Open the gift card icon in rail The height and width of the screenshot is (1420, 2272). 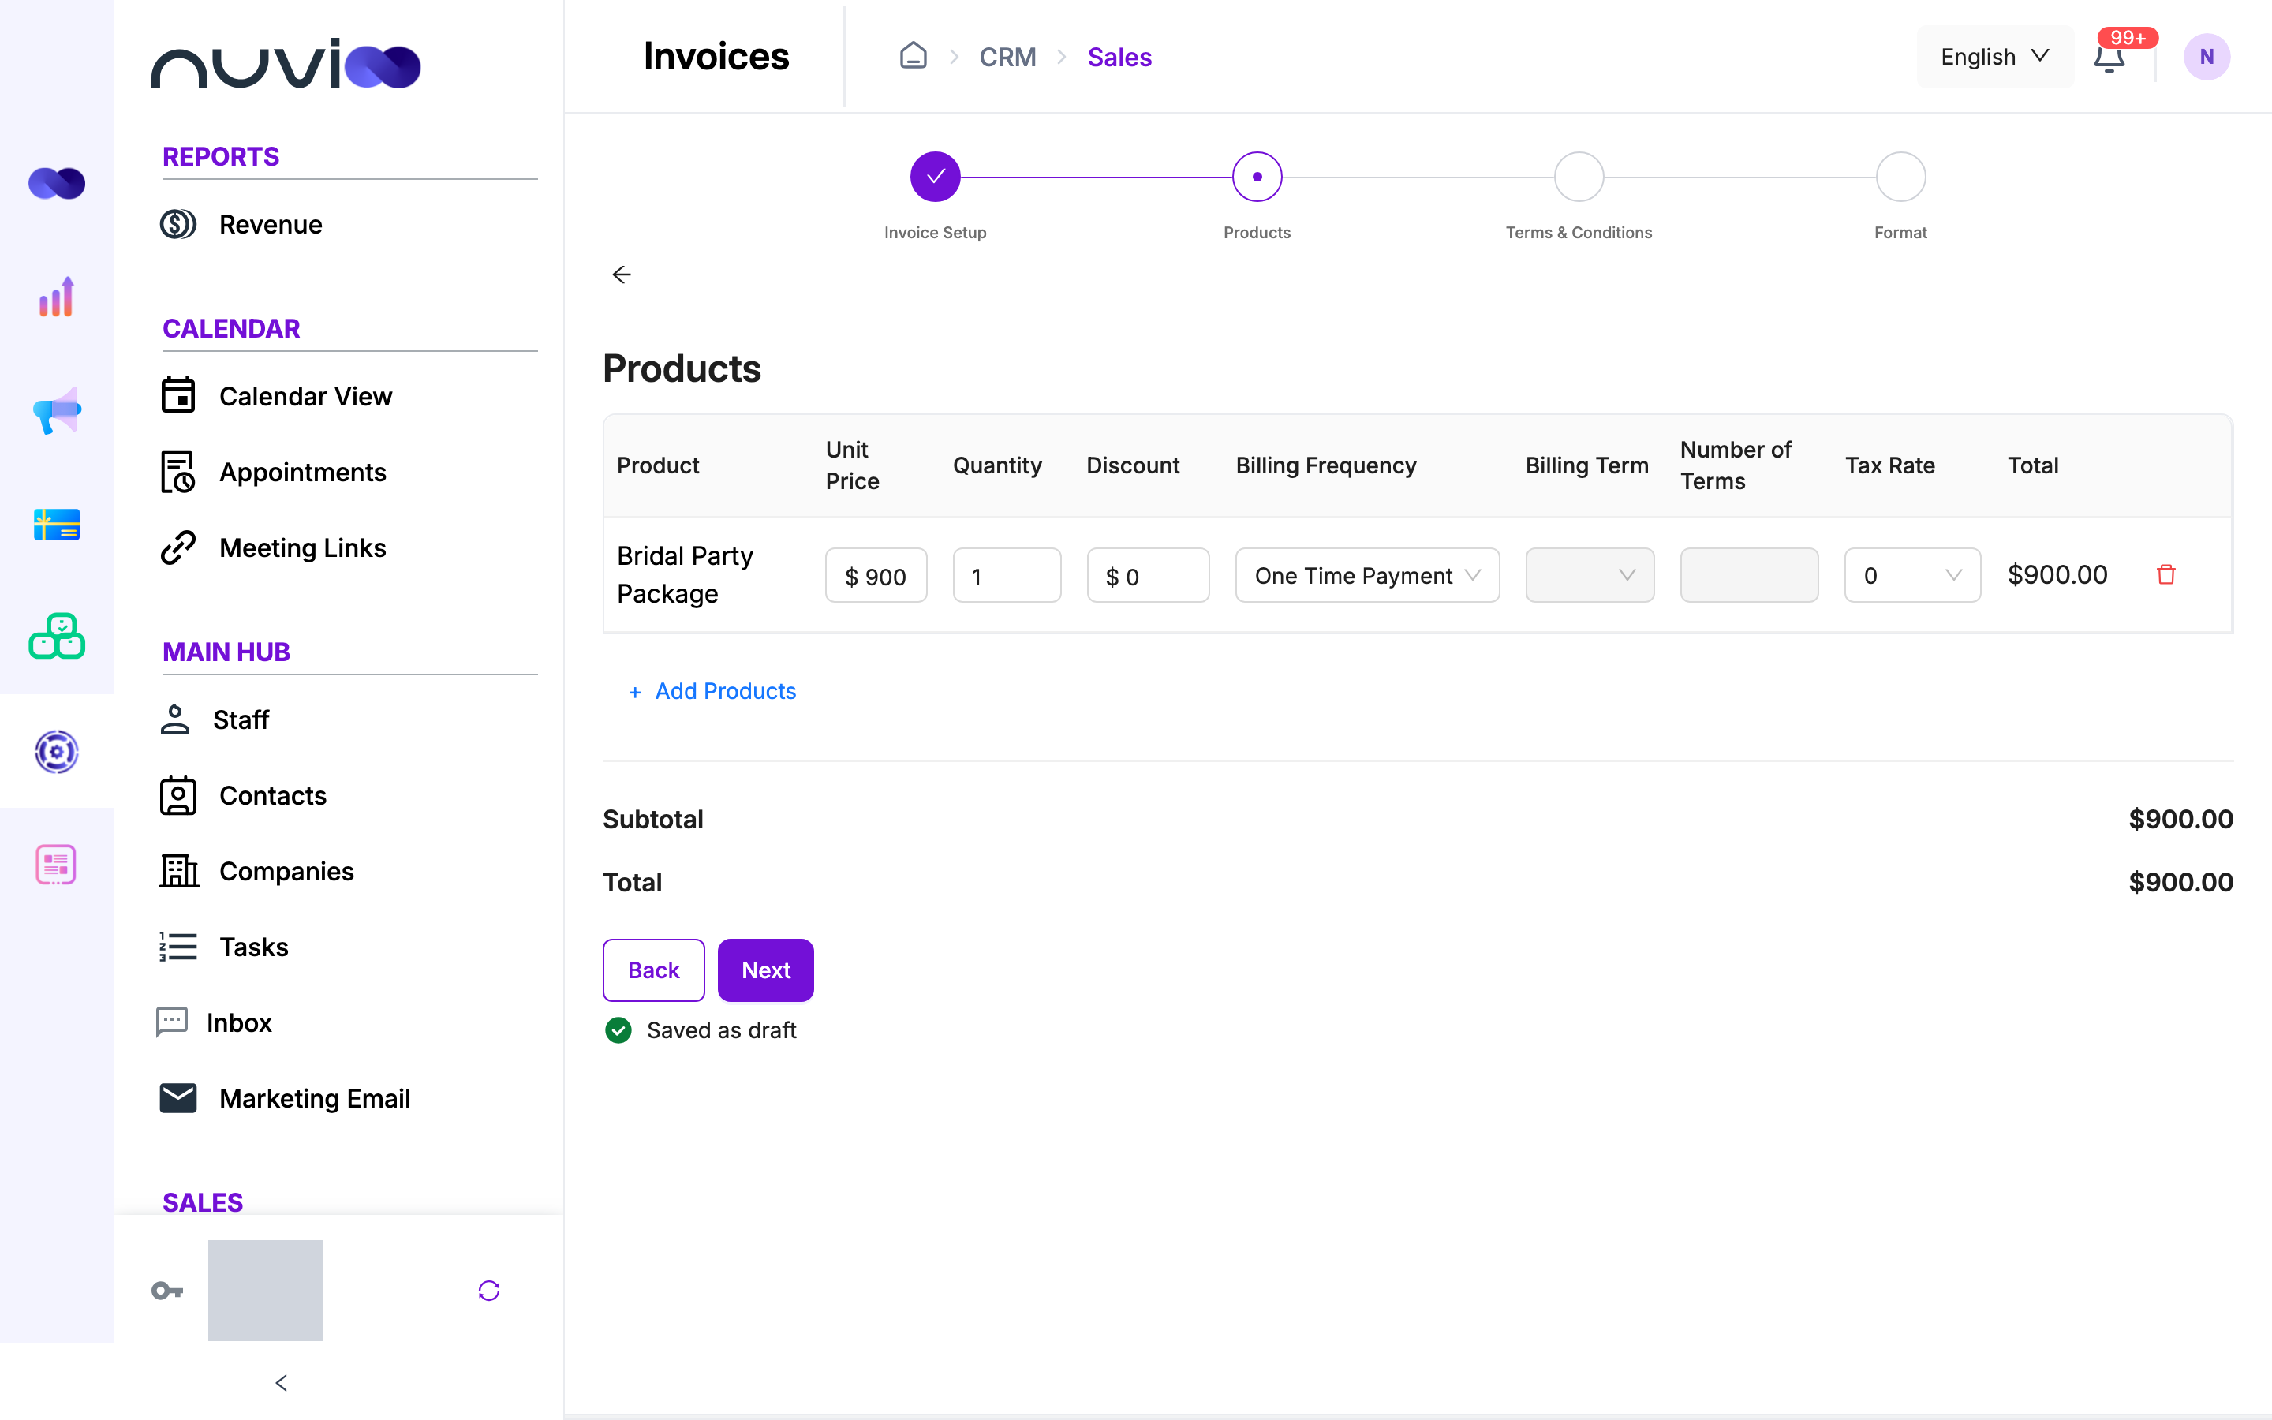(x=56, y=524)
